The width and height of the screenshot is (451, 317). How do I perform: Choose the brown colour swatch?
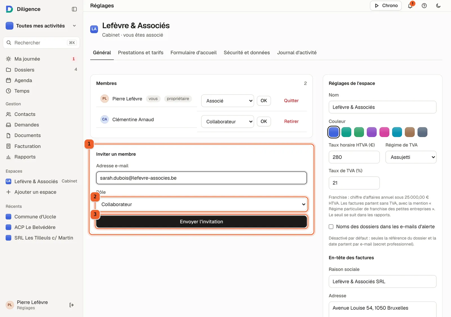410,132
